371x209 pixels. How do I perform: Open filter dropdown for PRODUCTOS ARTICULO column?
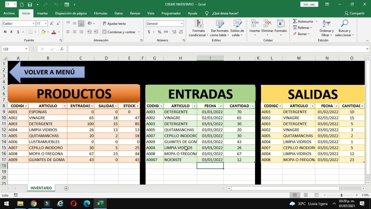(65, 106)
